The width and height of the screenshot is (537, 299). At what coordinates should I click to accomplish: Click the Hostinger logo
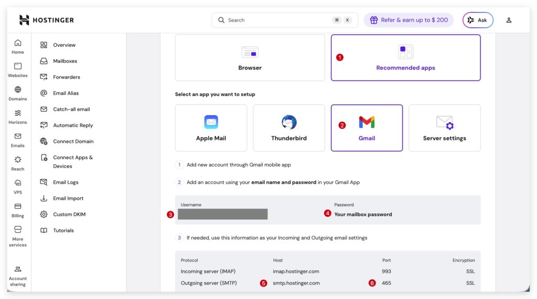point(47,20)
